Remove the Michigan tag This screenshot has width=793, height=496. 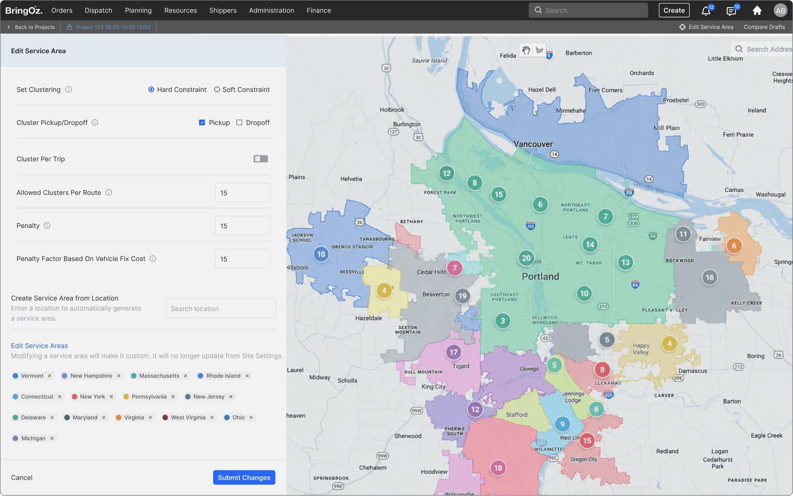coord(52,439)
